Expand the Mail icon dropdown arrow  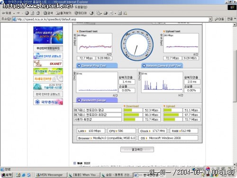click(x=101, y=13)
